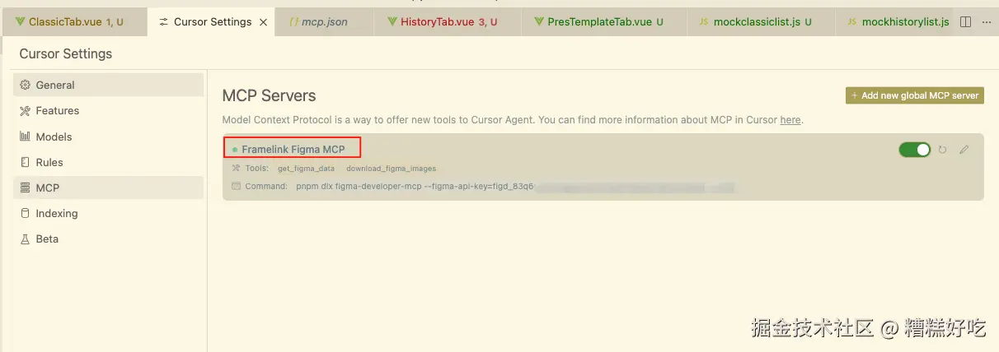
Task: Click the Tools wrench icon
Action: 236,169
